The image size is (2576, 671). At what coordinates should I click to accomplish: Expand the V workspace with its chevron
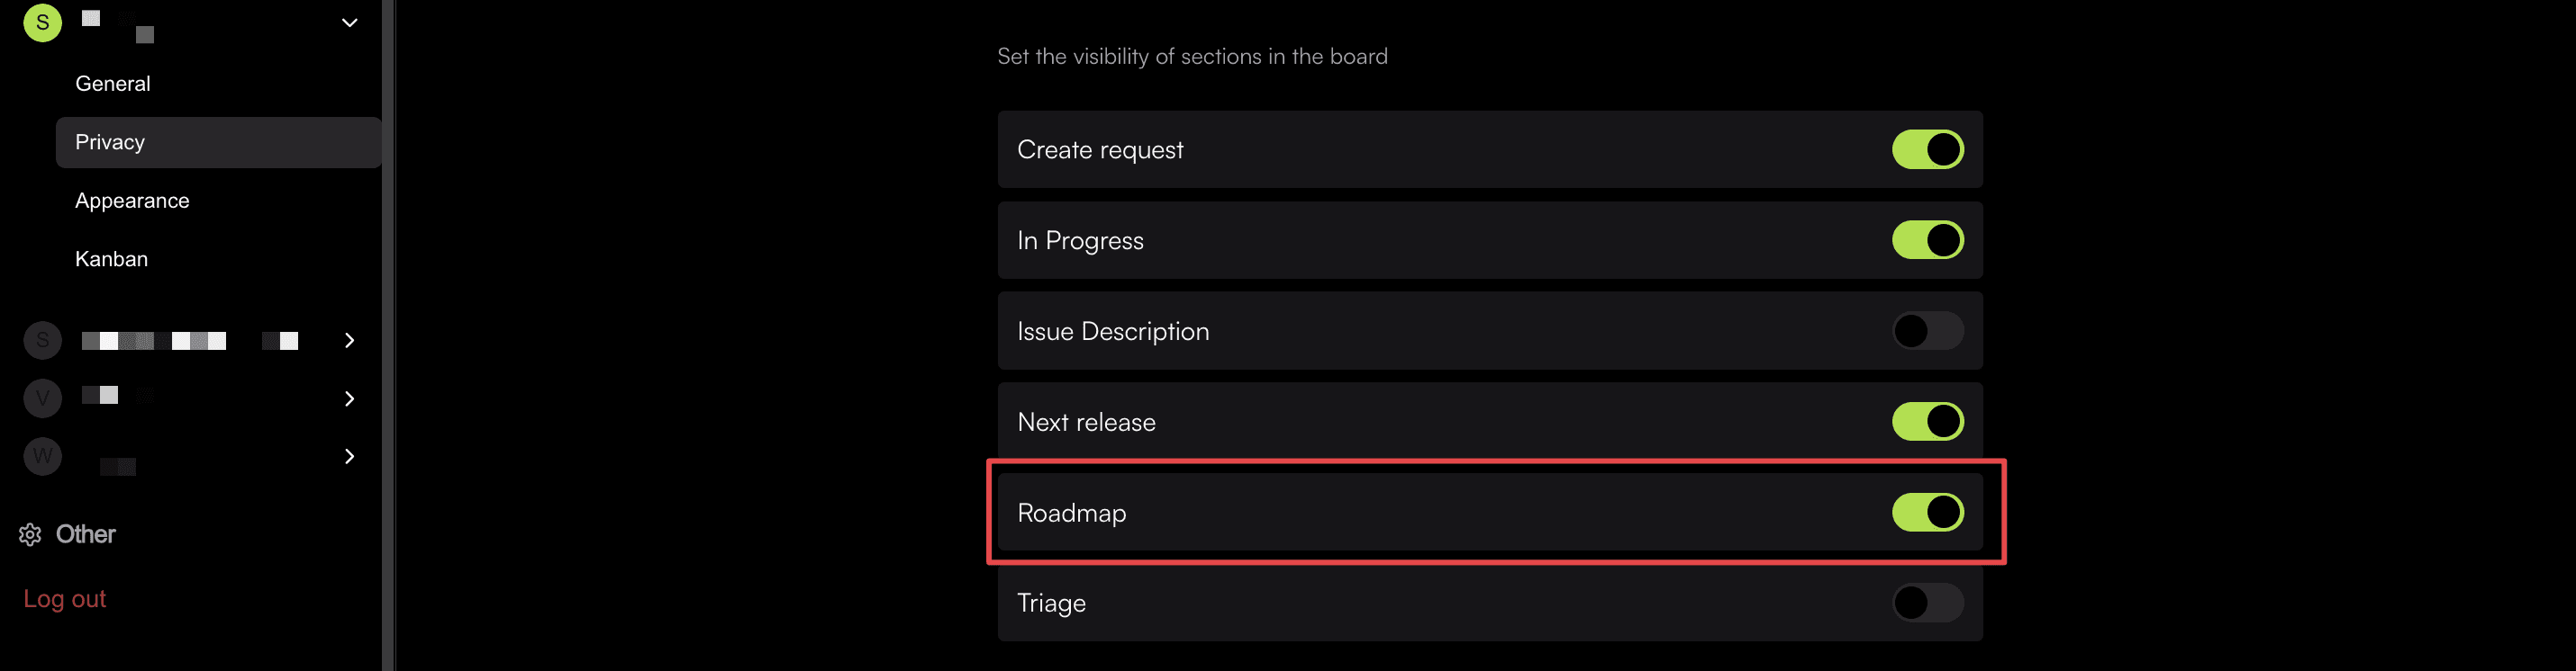pyautogui.click(x=348, y=398)
